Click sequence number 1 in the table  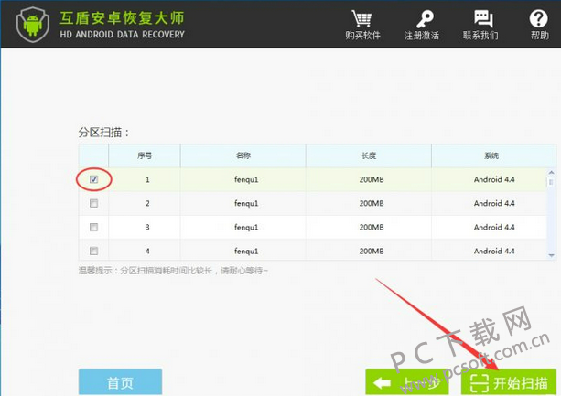click(147, 179)
